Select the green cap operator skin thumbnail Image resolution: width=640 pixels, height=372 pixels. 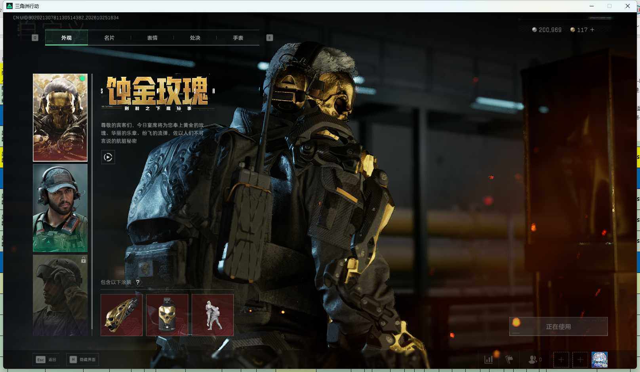(x=60, y=208)
